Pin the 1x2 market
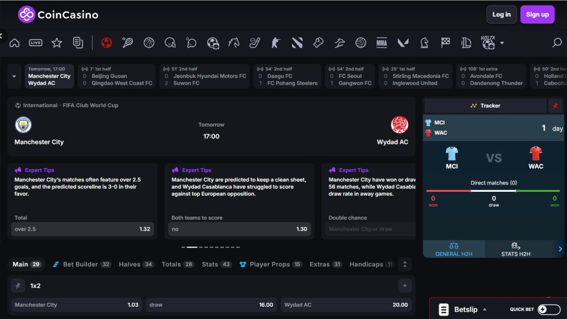 tap(18, 285)
